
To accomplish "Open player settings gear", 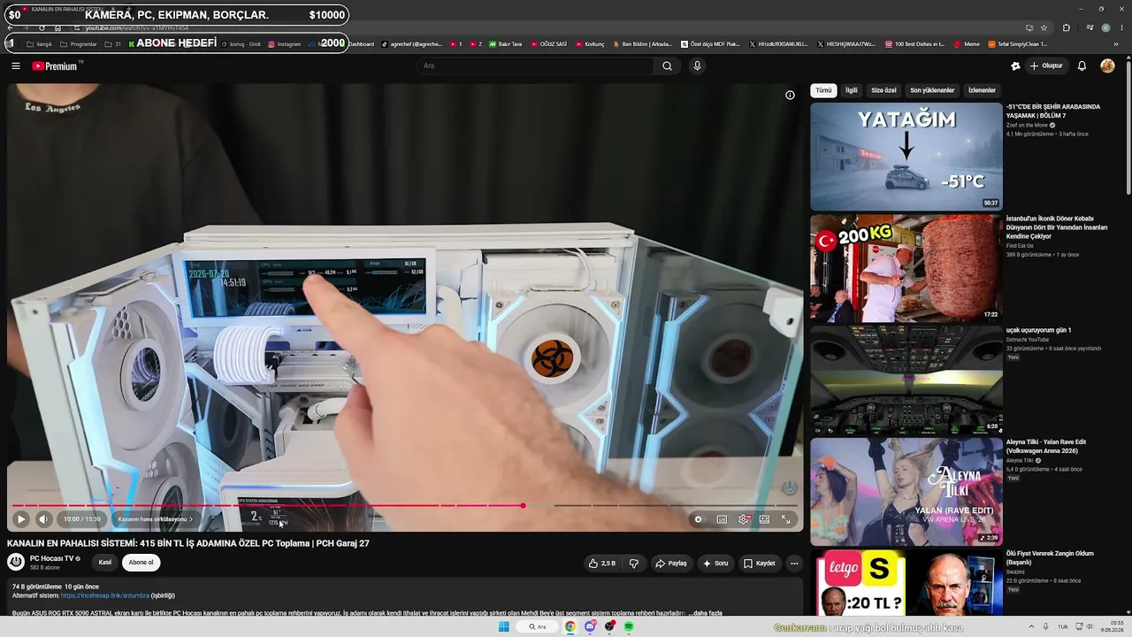I will click(744, 519).
